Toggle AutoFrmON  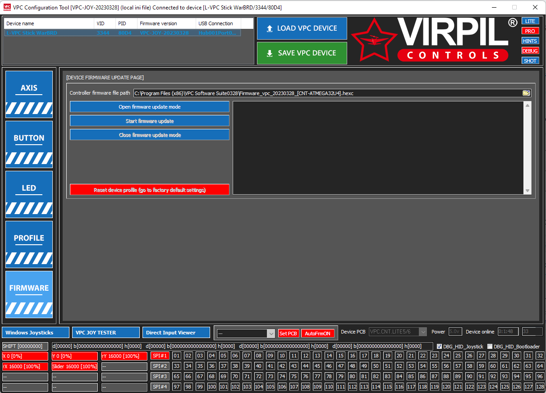318,334
